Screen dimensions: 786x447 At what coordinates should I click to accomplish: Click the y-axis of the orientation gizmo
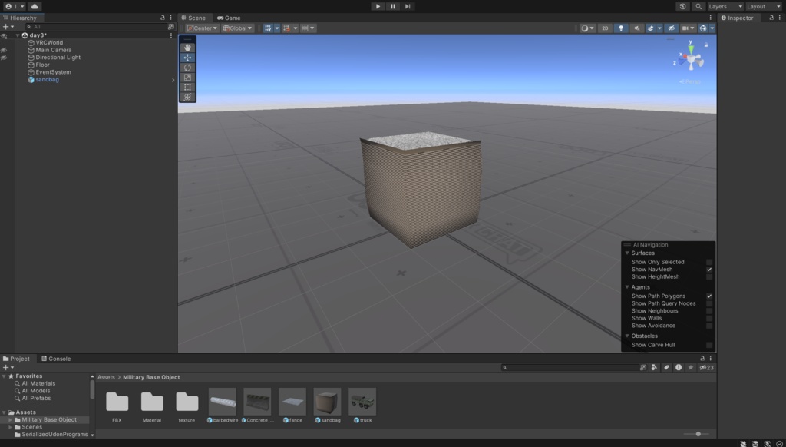[691, 48]
